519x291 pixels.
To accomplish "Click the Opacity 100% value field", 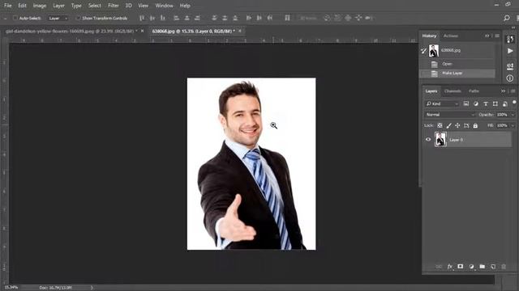I will (x=502, y=115).
